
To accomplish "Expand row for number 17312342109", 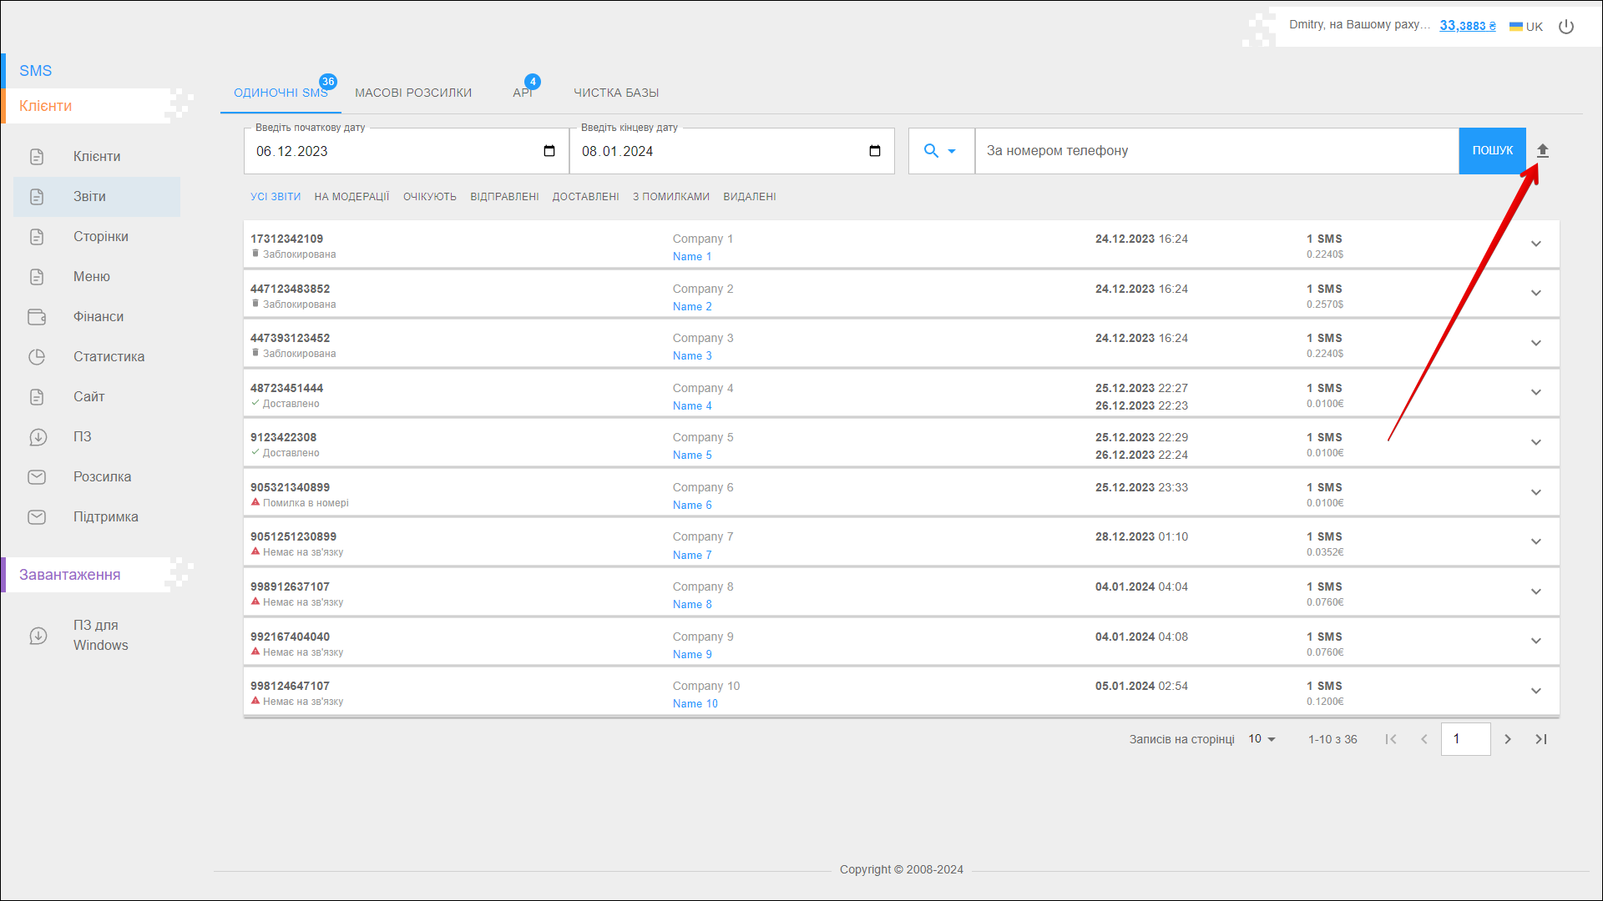I will (x=1535, y=244).
